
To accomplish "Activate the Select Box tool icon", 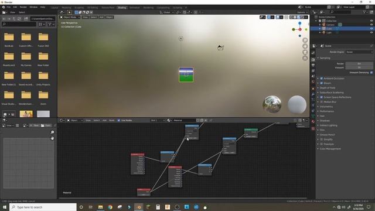I will pyautogui.click(x=69, y=12).
